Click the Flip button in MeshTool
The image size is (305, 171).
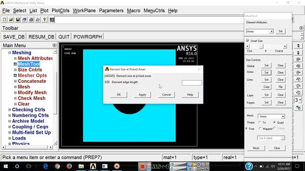(x=281, y=86)
